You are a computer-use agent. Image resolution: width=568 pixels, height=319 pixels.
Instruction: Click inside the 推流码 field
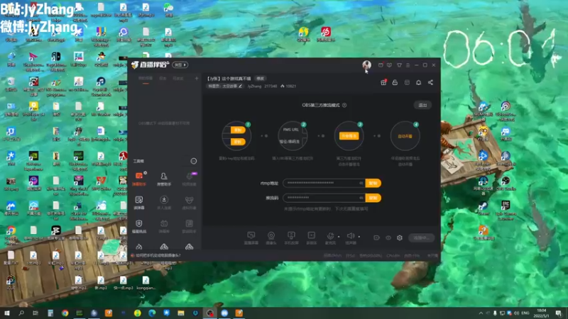tap(324, 198)
